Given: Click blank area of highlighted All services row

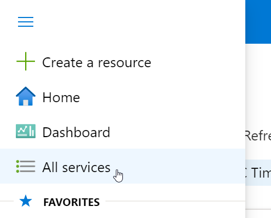Looking at the screenshot, I should [182, 166].
